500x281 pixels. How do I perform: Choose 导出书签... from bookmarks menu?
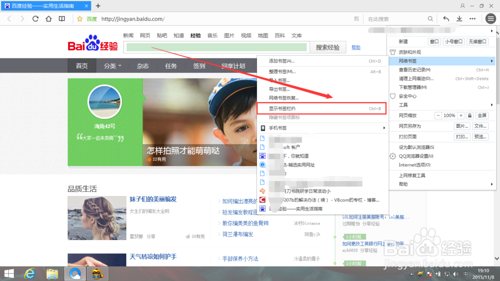(322, 89)
